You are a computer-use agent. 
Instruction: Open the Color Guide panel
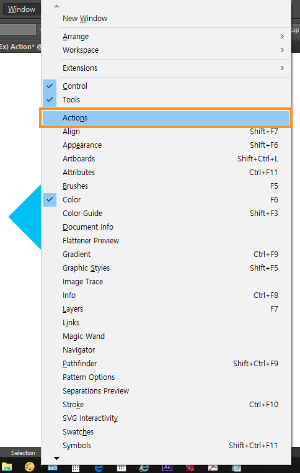pyautogui.click(x=166, y=214)
